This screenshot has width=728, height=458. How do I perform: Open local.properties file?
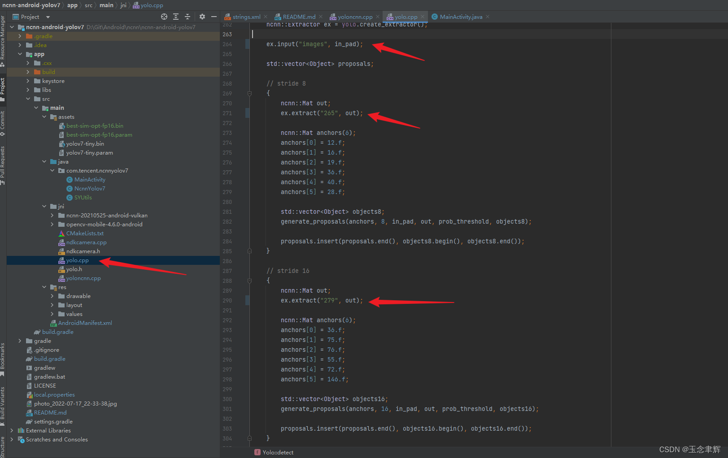point(54,395)
